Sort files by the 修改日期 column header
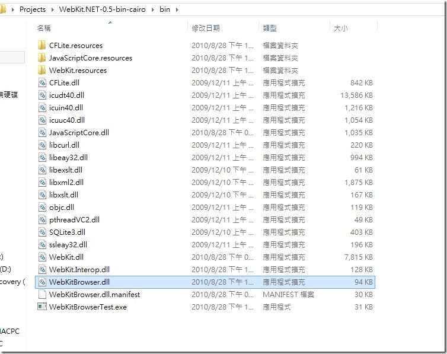The image size is (447, 354). point(206,28)
